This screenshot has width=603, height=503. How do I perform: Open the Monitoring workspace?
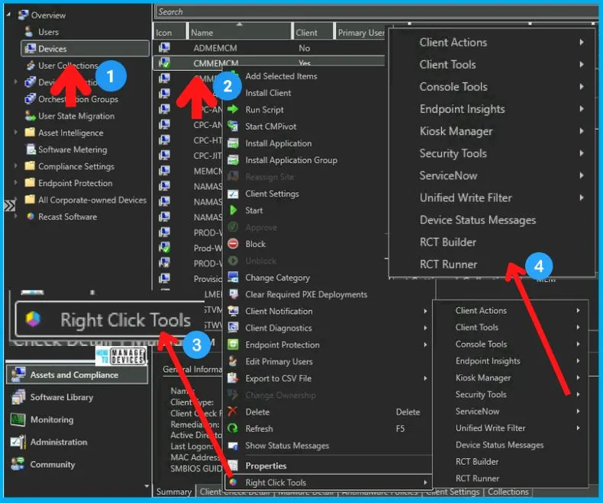click(52, 420)
